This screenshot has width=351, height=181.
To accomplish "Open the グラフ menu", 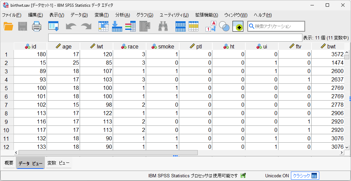I will [x=145, y=15].
